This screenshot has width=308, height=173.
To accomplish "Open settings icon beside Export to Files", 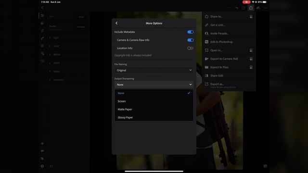I will click(x=251, y=67).
